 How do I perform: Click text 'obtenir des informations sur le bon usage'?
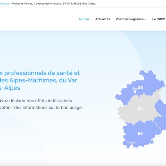click(x=41, y=108)
